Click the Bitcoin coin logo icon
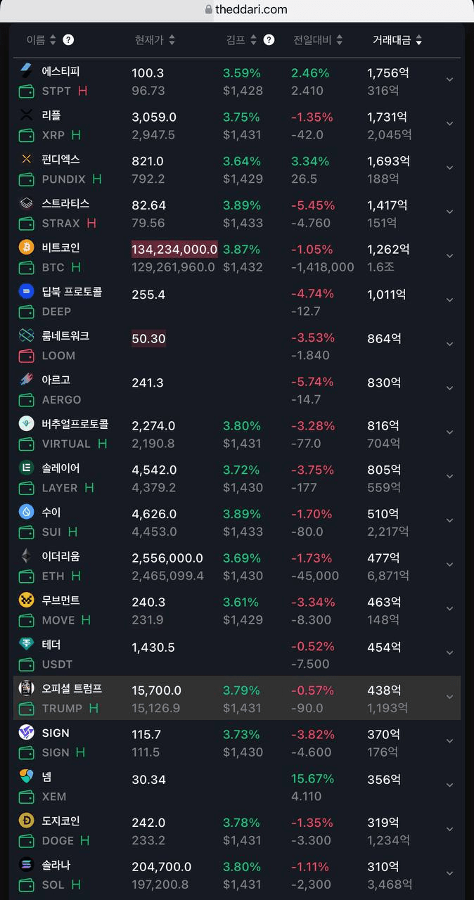The width and height of the screenshot is (474, 900). pyautogui.click(x=26, y=247)
